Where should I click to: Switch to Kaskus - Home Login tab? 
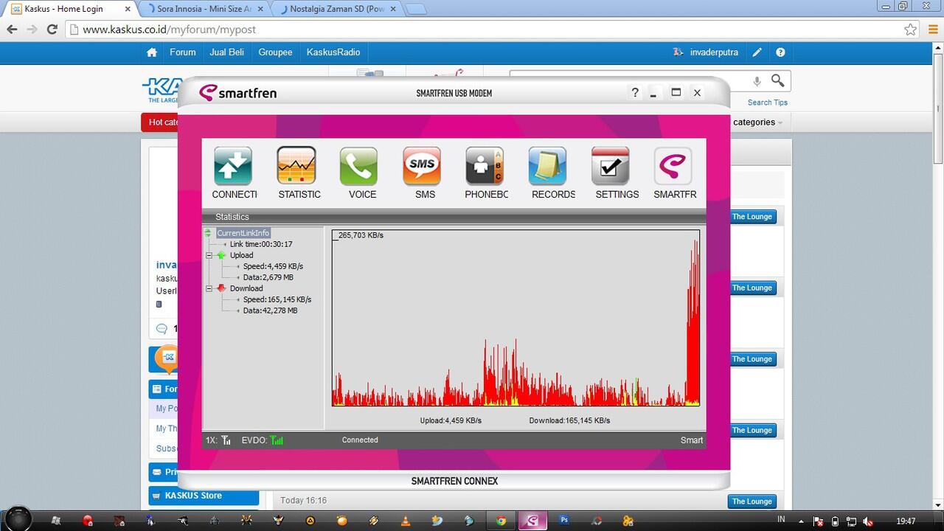click(70, 9)
